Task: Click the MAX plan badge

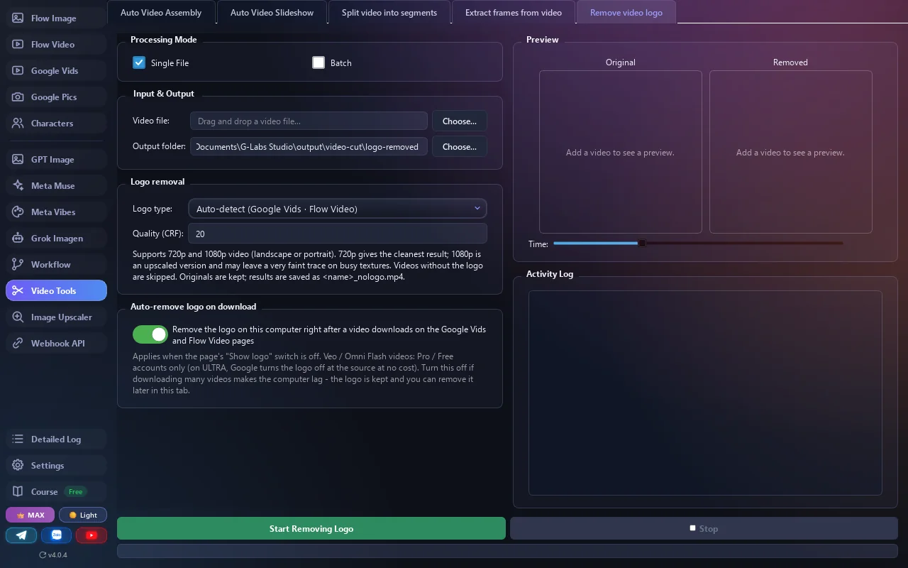Action: (x=30, y=515)
